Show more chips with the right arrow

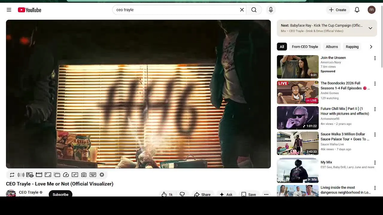371,47
